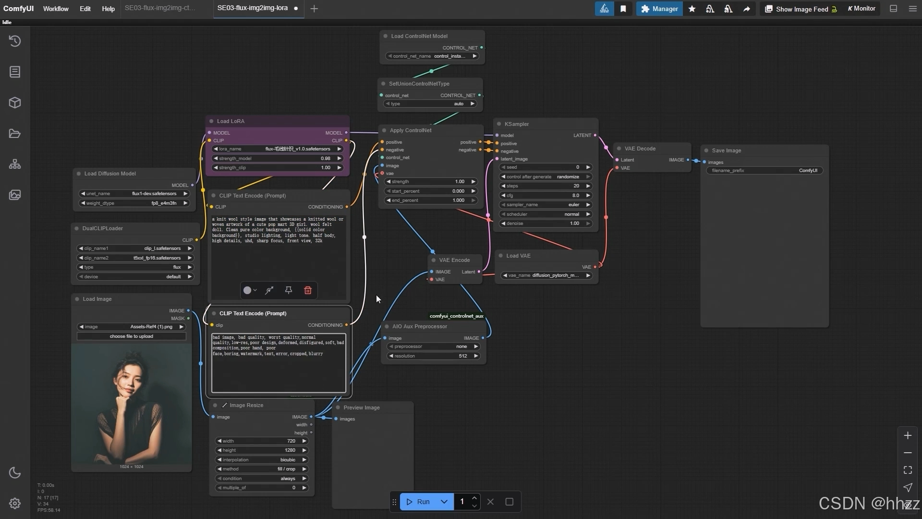Image resolution: width=922 pixels, height=519 pixels.
Task: Click choose file to upload button
Action: coord(131,336)
